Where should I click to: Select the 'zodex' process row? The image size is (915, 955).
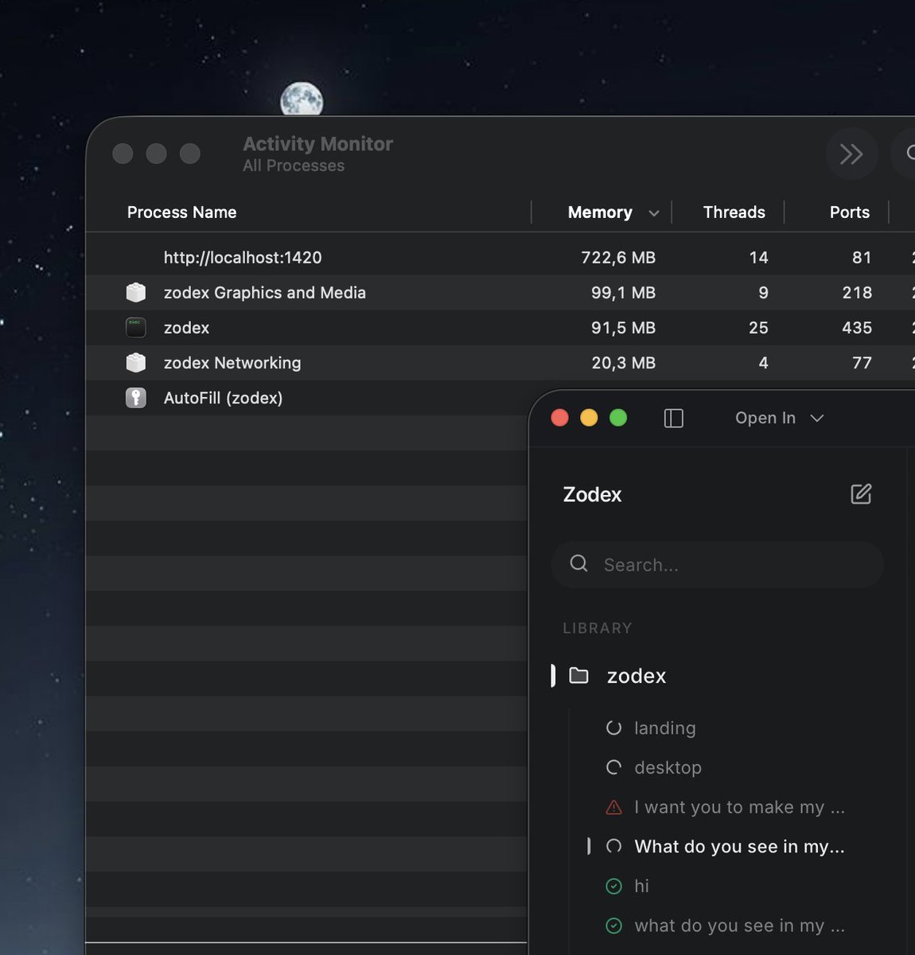coord(500,328)
